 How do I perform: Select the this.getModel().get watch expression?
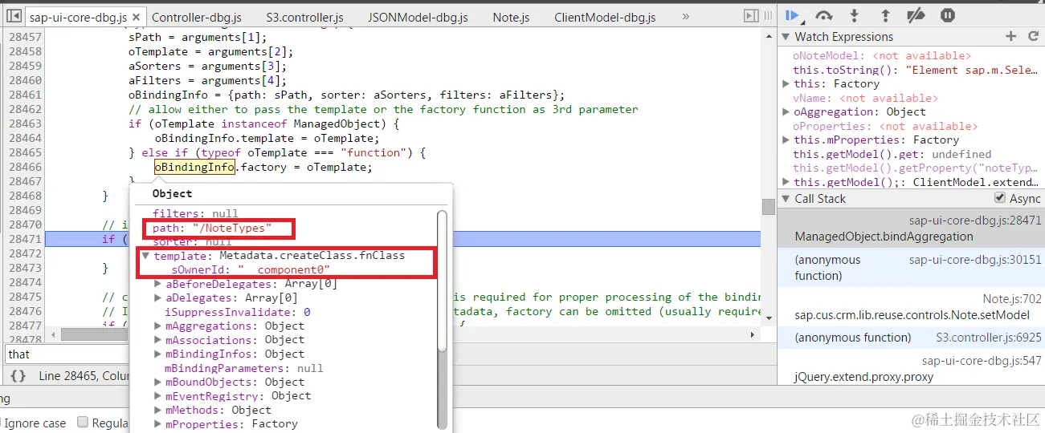click(x=892, y=154)
